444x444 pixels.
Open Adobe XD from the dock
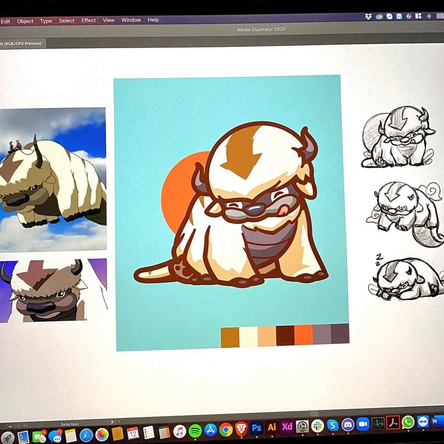(x=287, y=426)
